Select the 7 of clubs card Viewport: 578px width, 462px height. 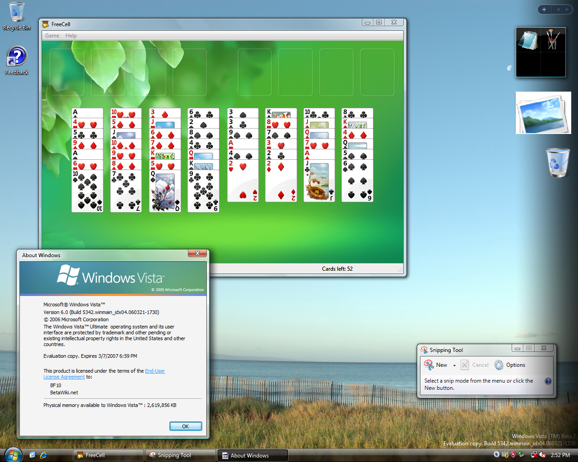click(x=126, y=191)
